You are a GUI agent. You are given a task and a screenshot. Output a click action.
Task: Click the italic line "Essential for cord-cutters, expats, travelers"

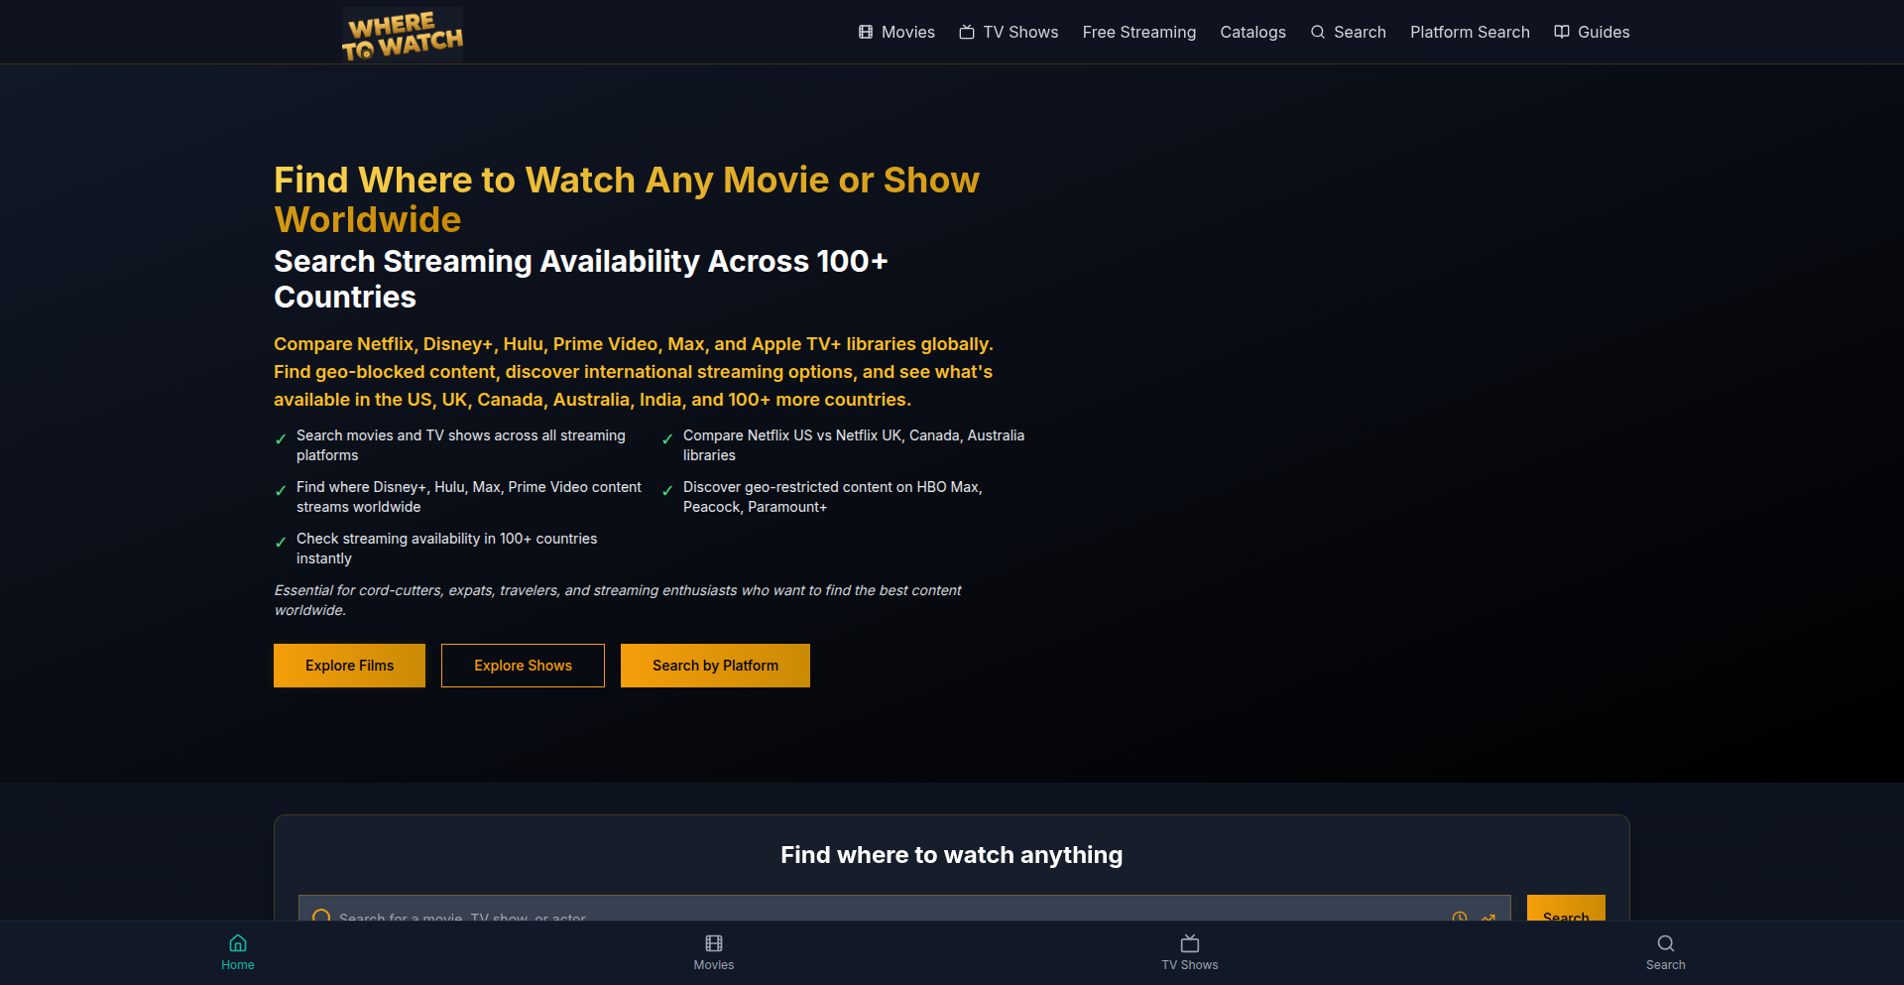point(618,600)
